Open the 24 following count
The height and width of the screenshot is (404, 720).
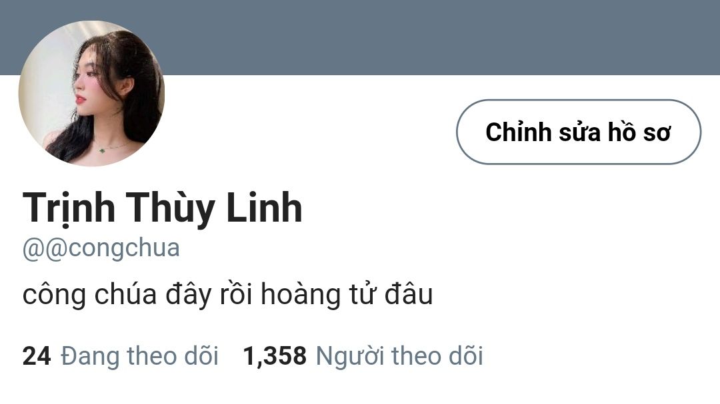point(36,356)
